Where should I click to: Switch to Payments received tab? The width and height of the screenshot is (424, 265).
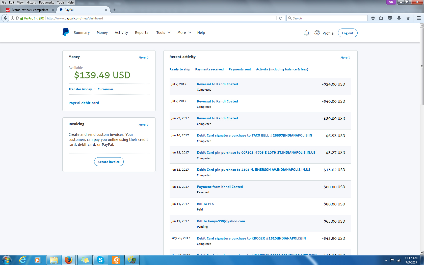coord(209,69)
